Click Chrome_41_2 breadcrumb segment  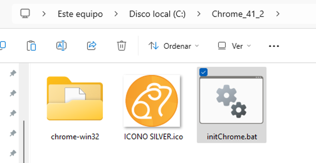pyautogui.click(x=238, y=14)
